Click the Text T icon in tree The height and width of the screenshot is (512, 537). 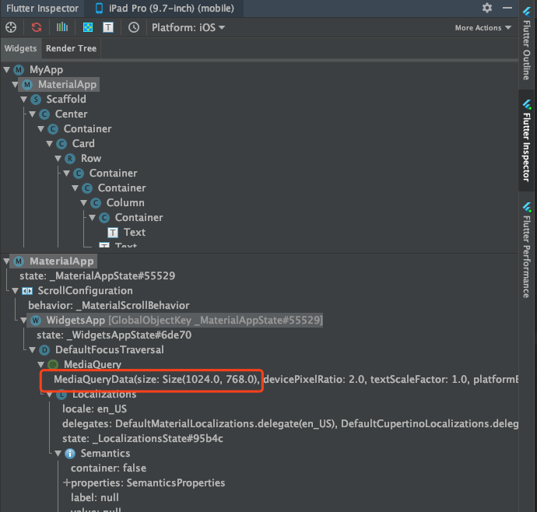(x=113, y=233)
